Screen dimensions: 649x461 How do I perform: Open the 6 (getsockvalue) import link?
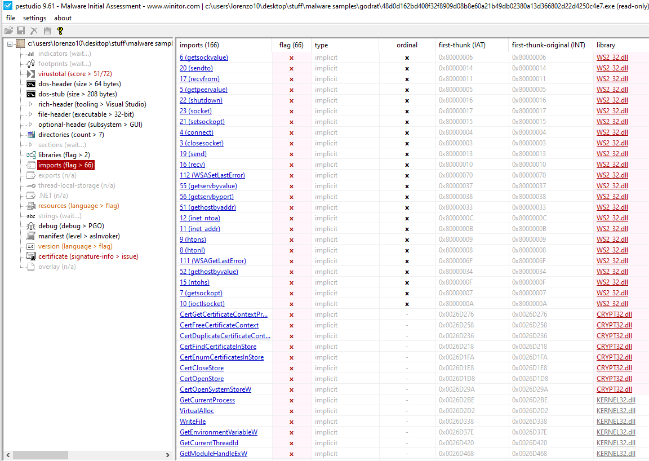click(204, 57)
